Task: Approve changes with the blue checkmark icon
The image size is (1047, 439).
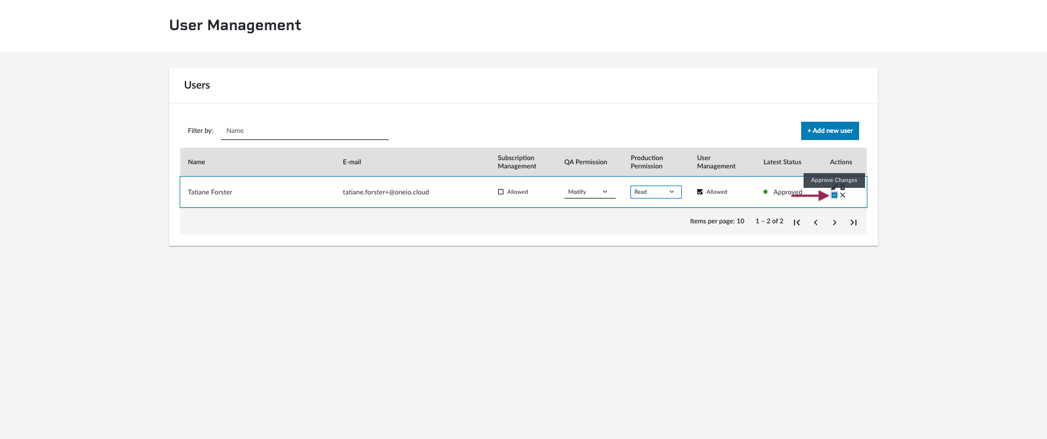Action: coord(834,196)
